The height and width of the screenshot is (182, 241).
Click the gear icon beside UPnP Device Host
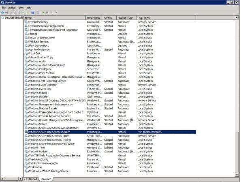click(x=26, y=45)
